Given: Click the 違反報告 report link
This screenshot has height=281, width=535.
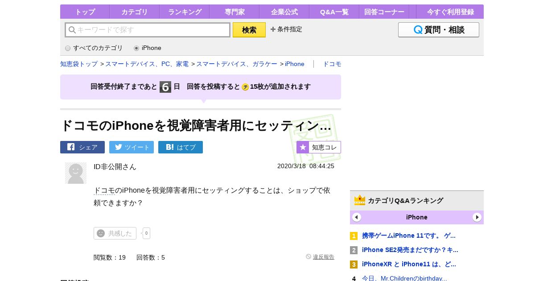Looking at the screenshot, I should 324,257.
